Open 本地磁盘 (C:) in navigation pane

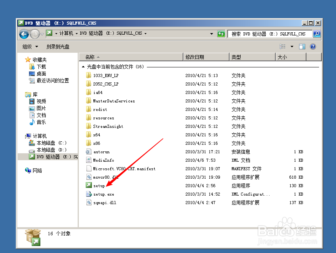click(52, 143)
